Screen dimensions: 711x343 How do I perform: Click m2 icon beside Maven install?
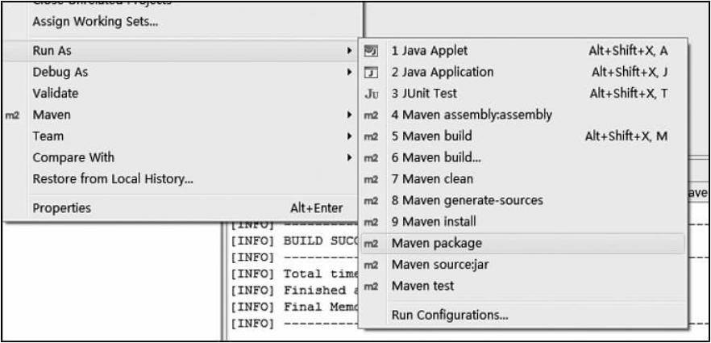(371, 221)
